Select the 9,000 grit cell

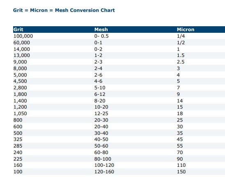[20, 62]
